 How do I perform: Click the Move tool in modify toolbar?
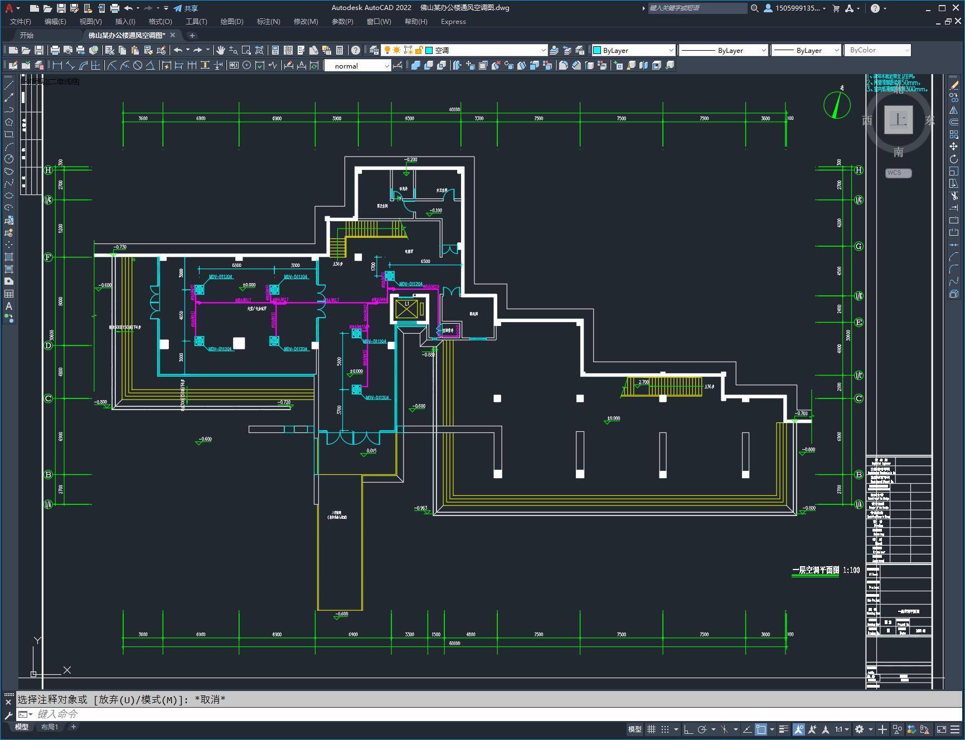click(x=954, y=147)
